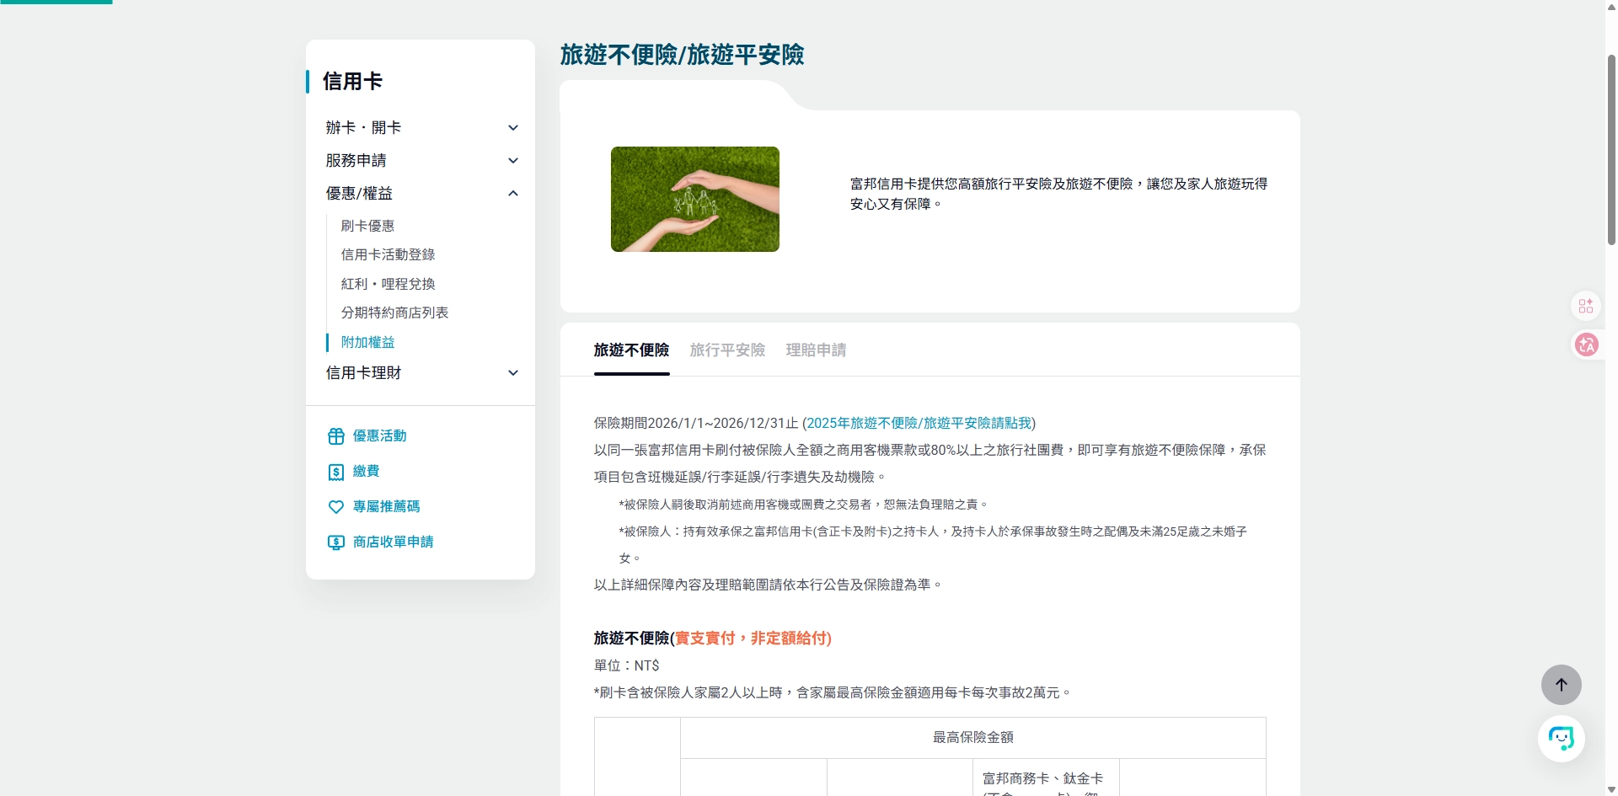This screenshot has width=1618, height=796.
Task: Click the 旅遊不便險/旅遊平安險 page heading
Action: tap(682, 55)
